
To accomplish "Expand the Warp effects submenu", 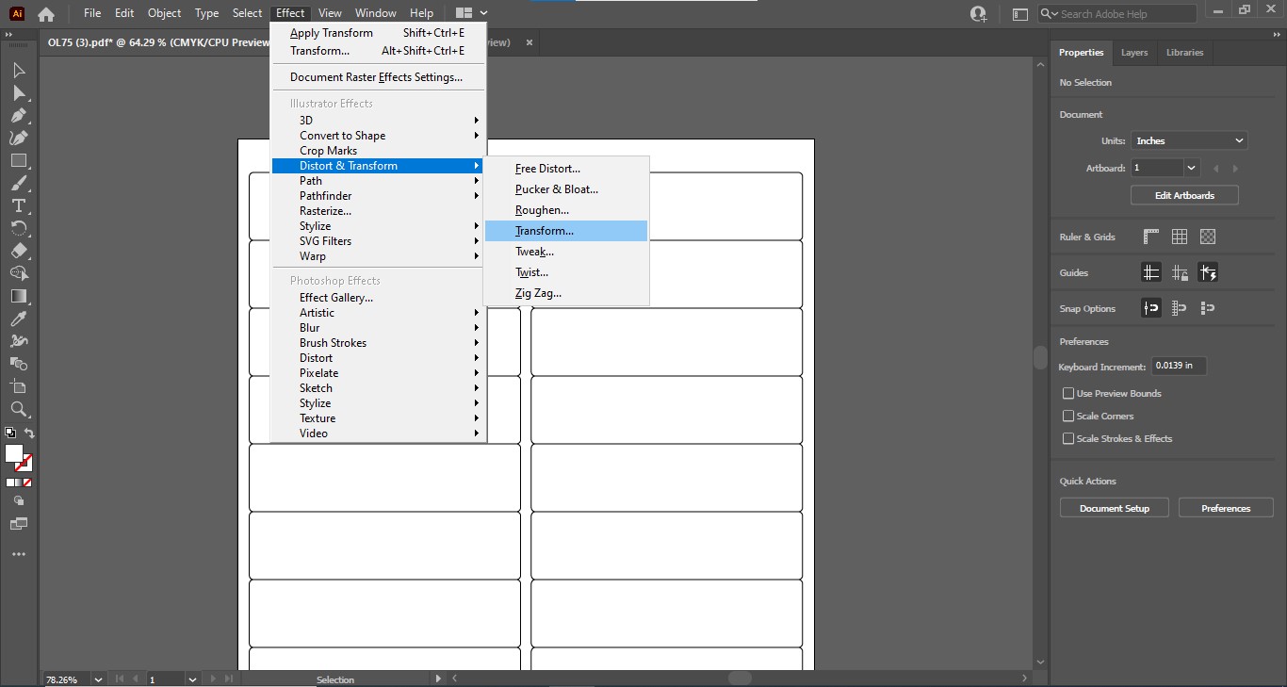I will click(378, 256).
